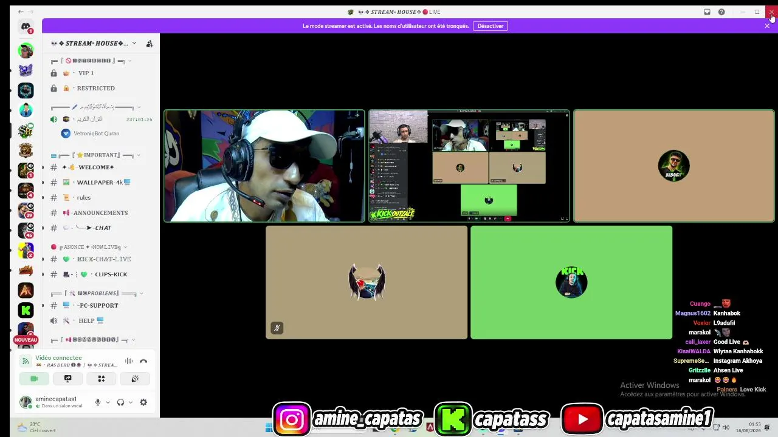Open the purple winged server icon

click(26, 70)
